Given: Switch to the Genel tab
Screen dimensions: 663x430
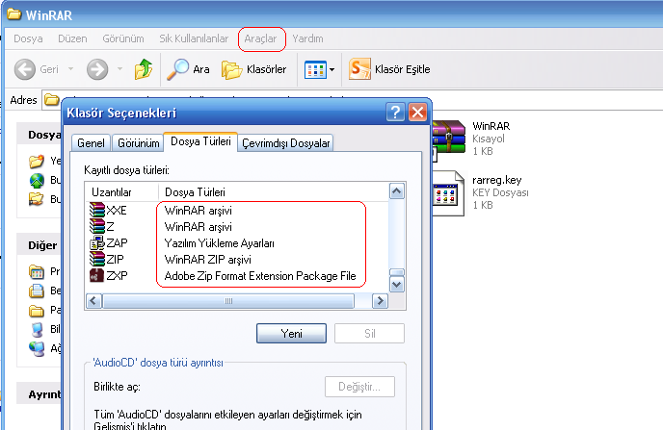Looking at the screenshot, I should tap(91, 143).
